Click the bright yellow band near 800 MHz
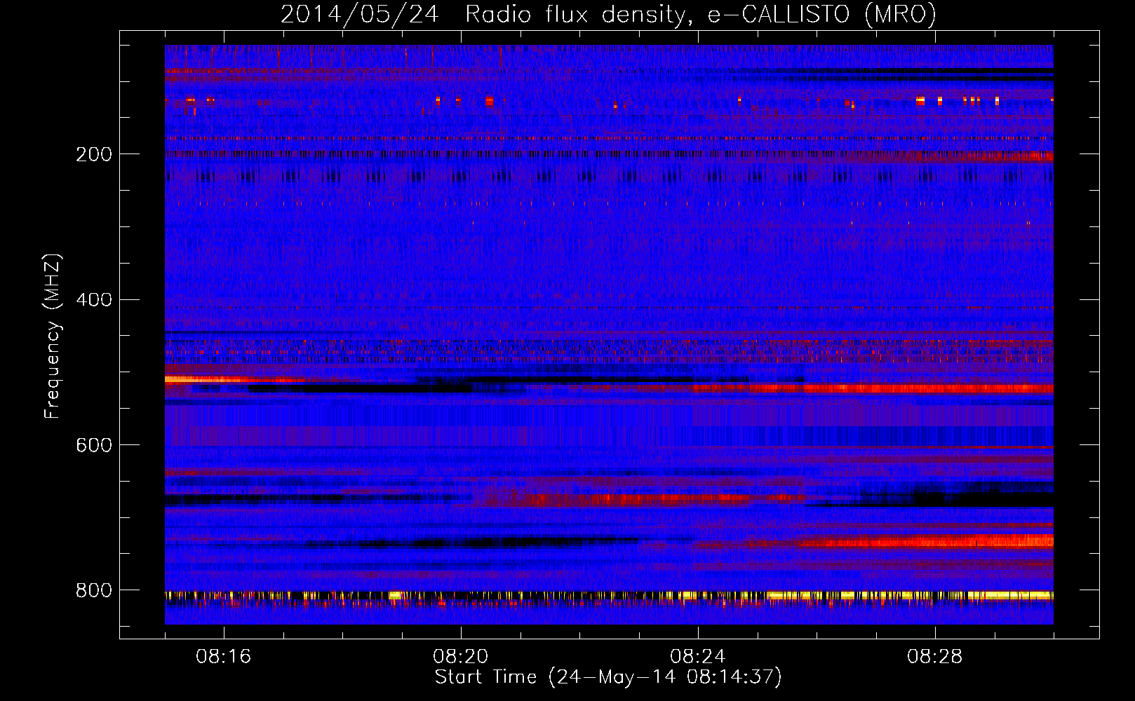 (x=609, y=595)
